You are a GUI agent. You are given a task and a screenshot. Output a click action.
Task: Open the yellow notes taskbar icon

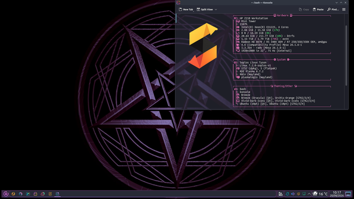click(50, 194)
